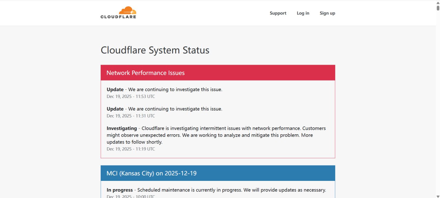Click the bold In progress status label

120,190
